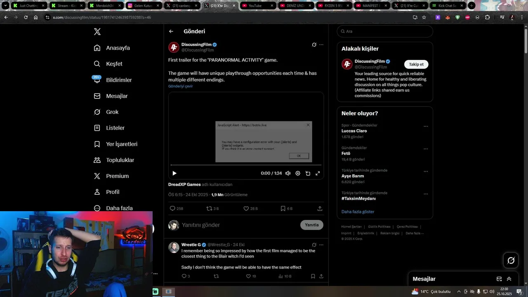
Task: Mute the video with speaker icon
Action: tap(288, 173)
